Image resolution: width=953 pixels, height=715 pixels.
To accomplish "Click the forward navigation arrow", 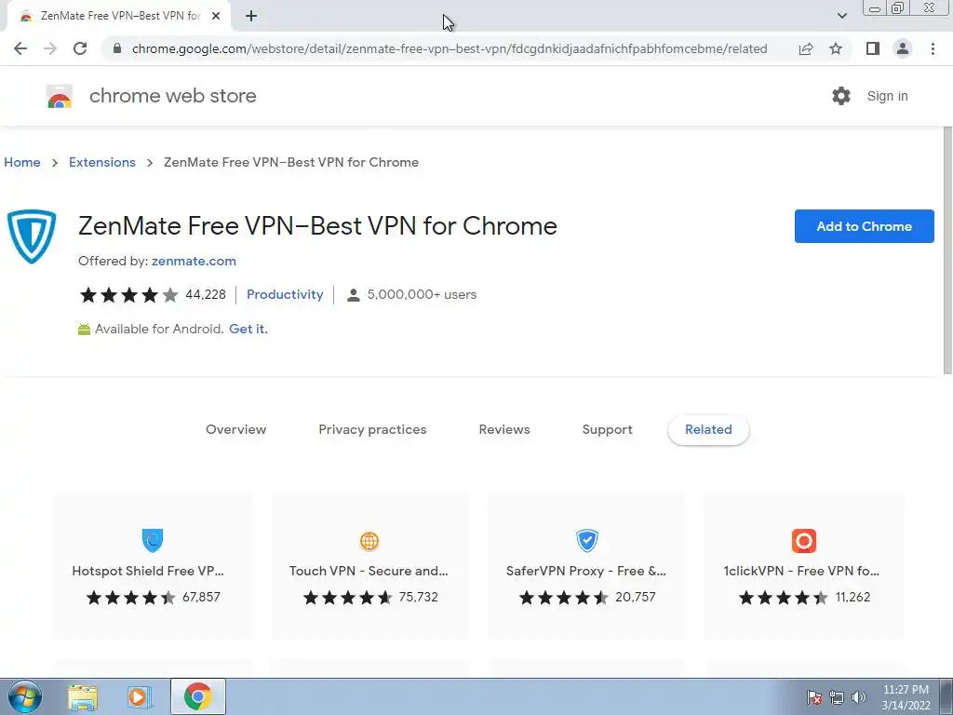I will 50,48.
